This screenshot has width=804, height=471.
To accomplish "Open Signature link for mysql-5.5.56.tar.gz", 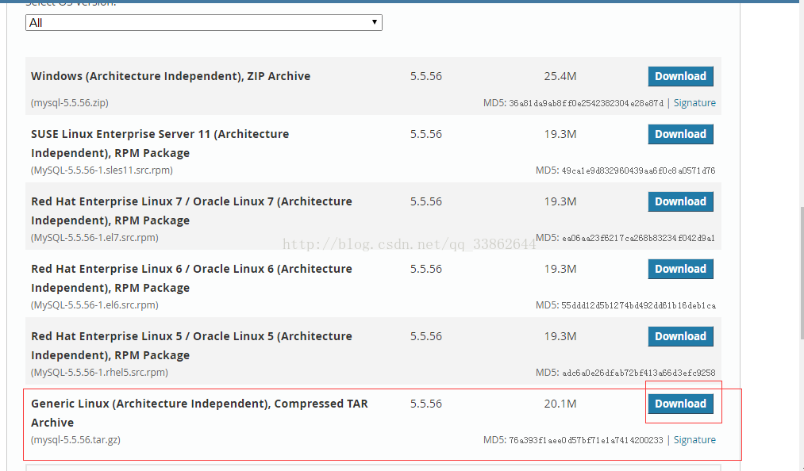I will tap(694, 440).
